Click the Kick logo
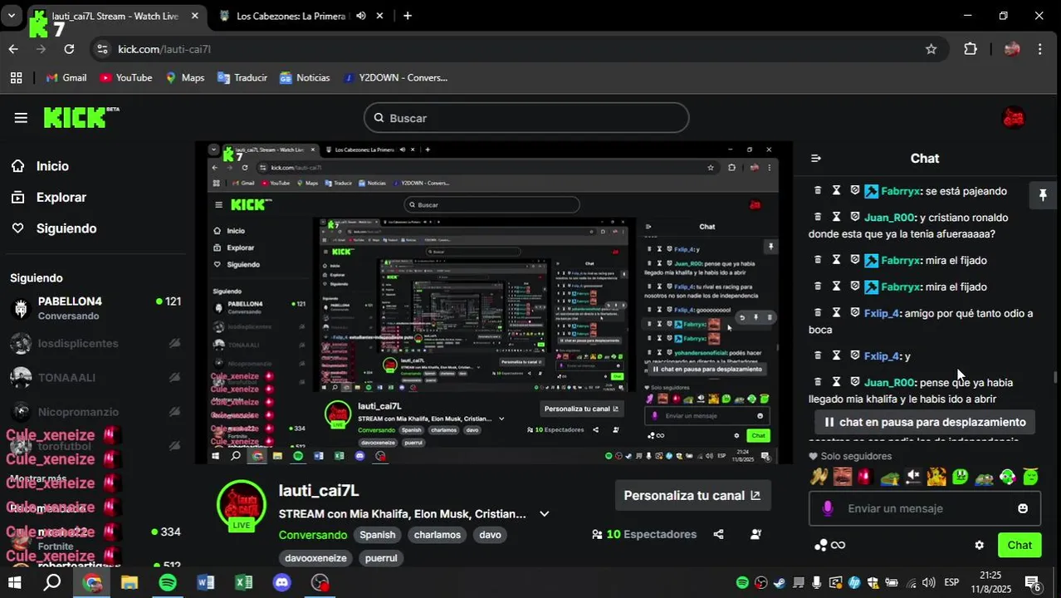The image size is (1061, 598). click(x=81, y=117)
